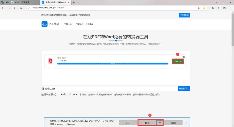Image resolution: width=234 pixels, height=127 pixels.
Task: Click the PDF快转 brand name text
Action: point(54,24)
